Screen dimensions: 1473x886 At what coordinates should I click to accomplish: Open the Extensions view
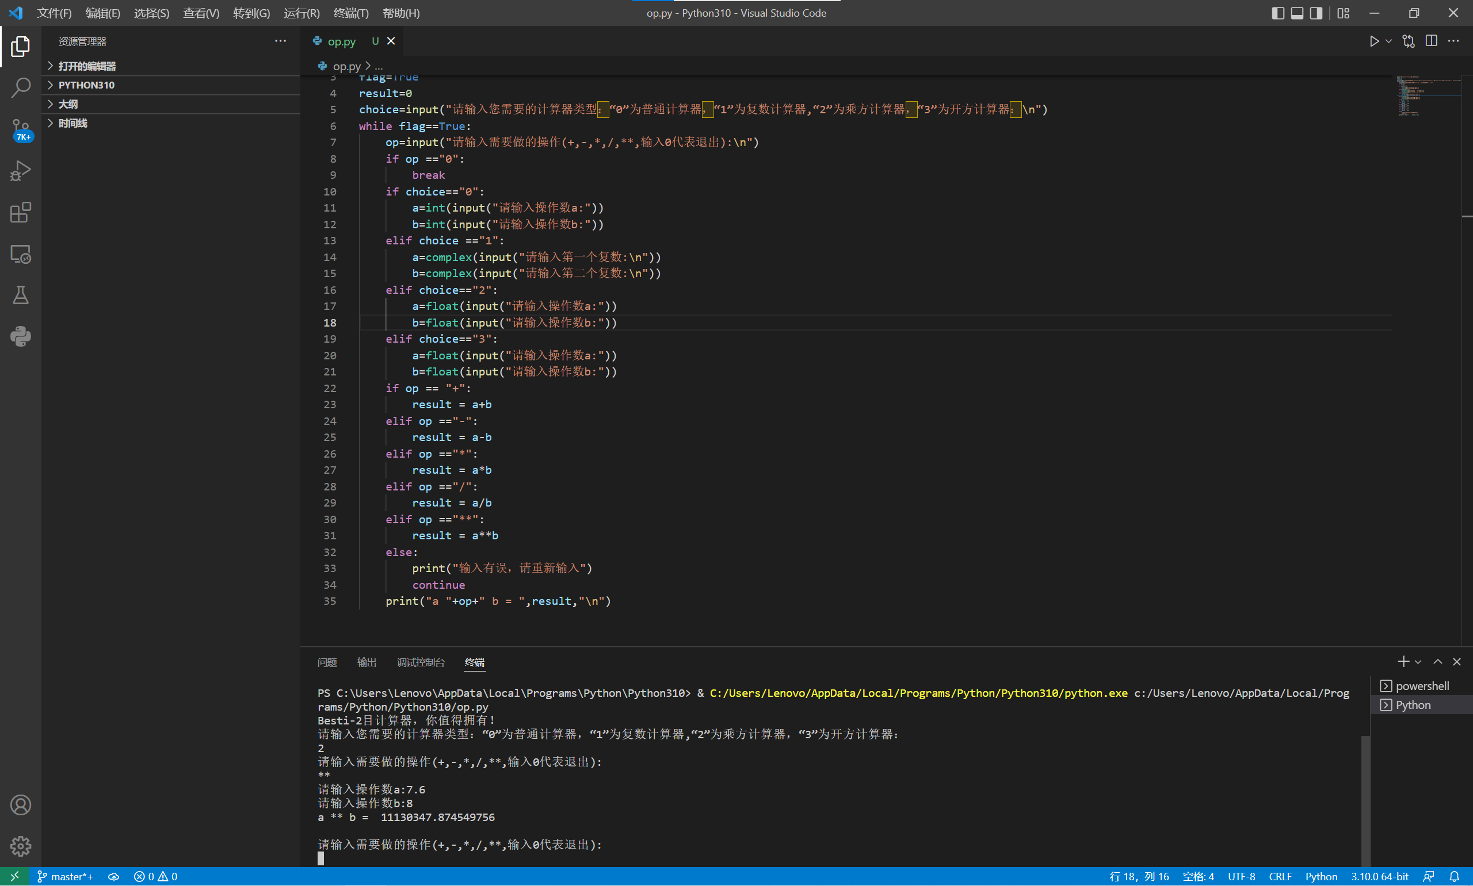pos(20,213)
